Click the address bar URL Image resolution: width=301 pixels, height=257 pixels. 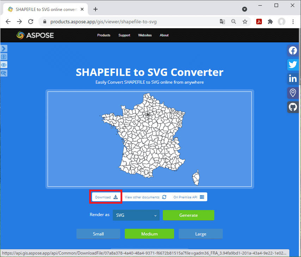click(x=104, y=22)
